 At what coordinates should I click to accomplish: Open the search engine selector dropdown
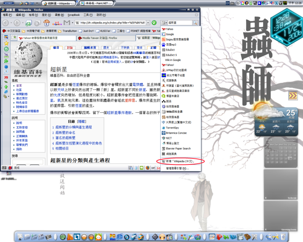pos(164,23)
